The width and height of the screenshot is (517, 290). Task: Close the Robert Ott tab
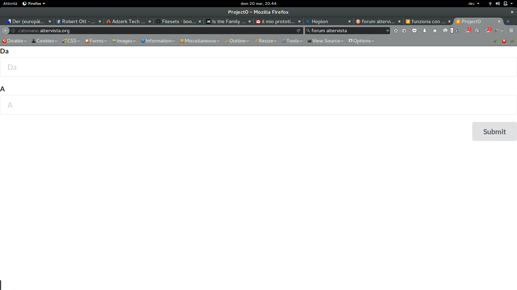100,21
